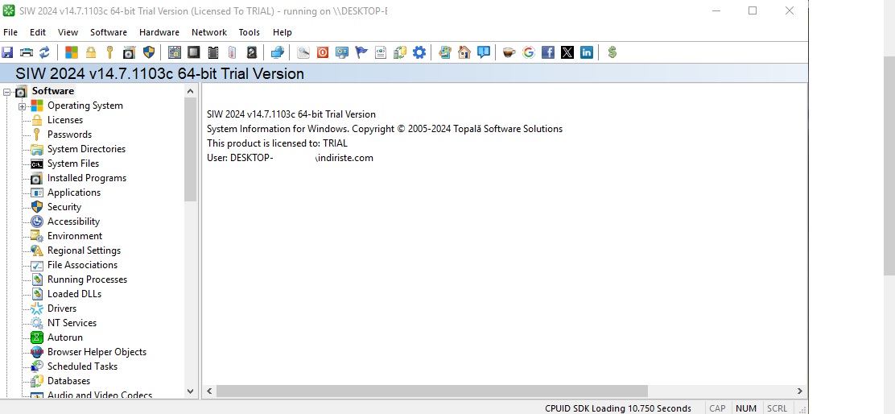
Task: Open the Hardware menu
Action: coord(159,32)
